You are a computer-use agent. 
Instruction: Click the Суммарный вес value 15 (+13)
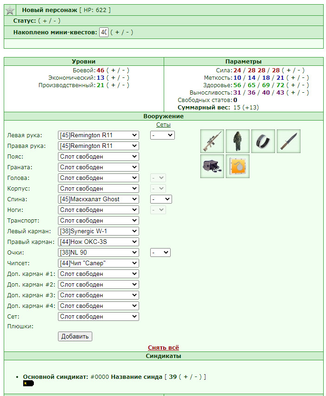pos(246,107)
